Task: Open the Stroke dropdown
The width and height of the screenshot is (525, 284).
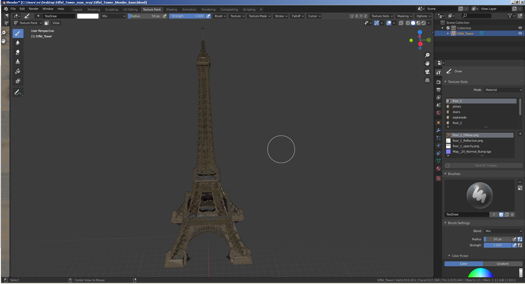Action: tap(281, 16)
